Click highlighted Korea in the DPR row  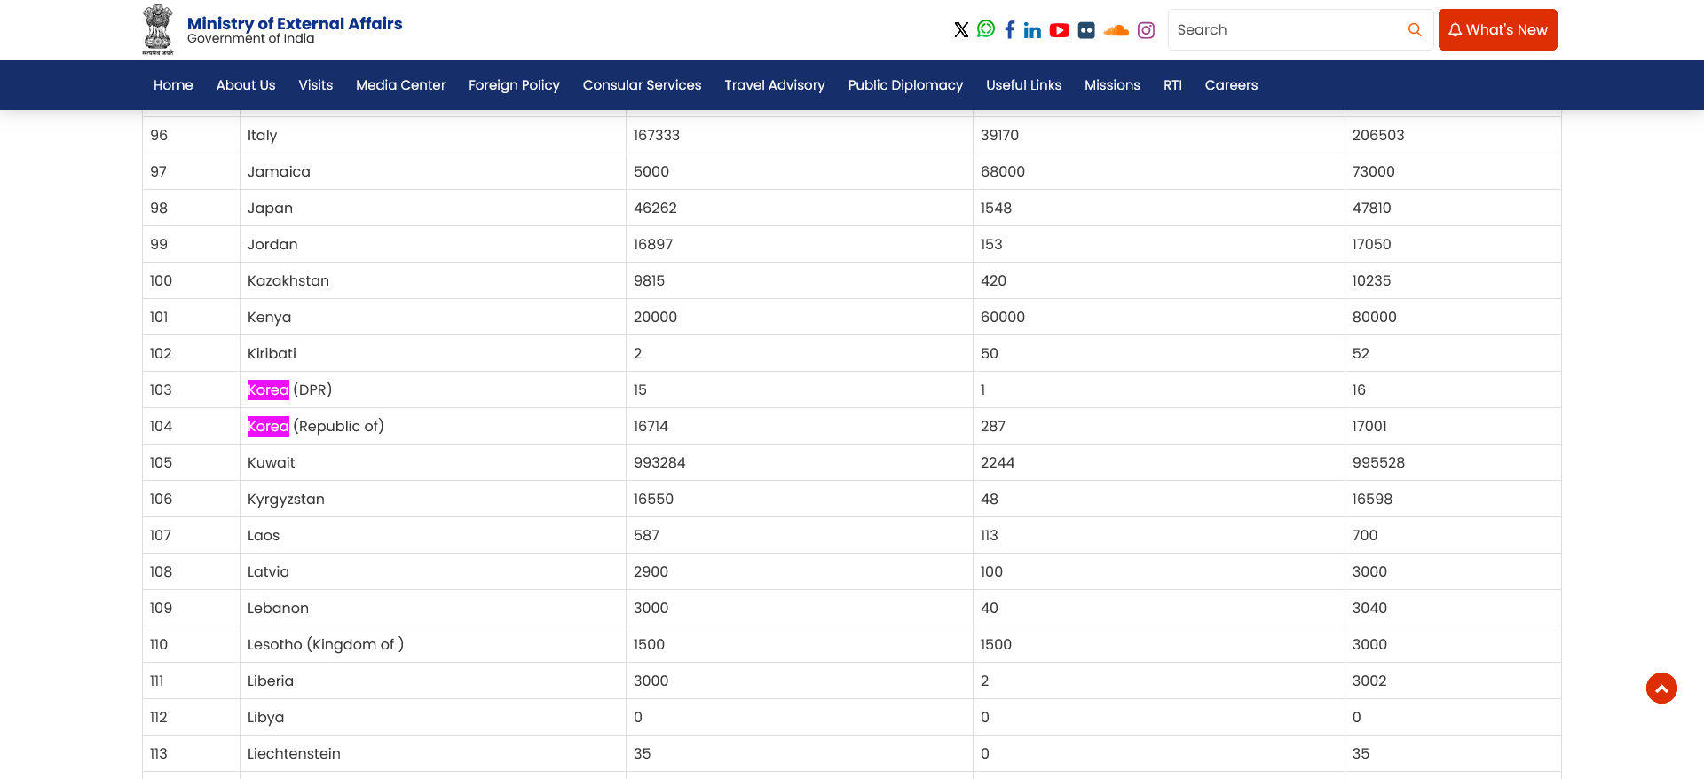tap(268, 390)
